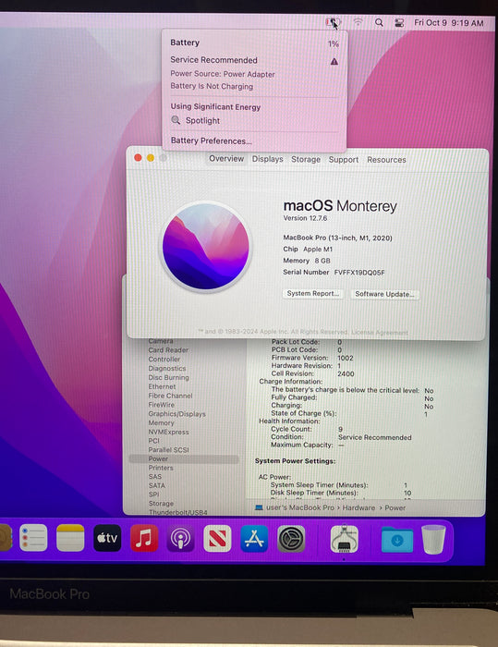Click the System Power Settings heading

[295, 461]
